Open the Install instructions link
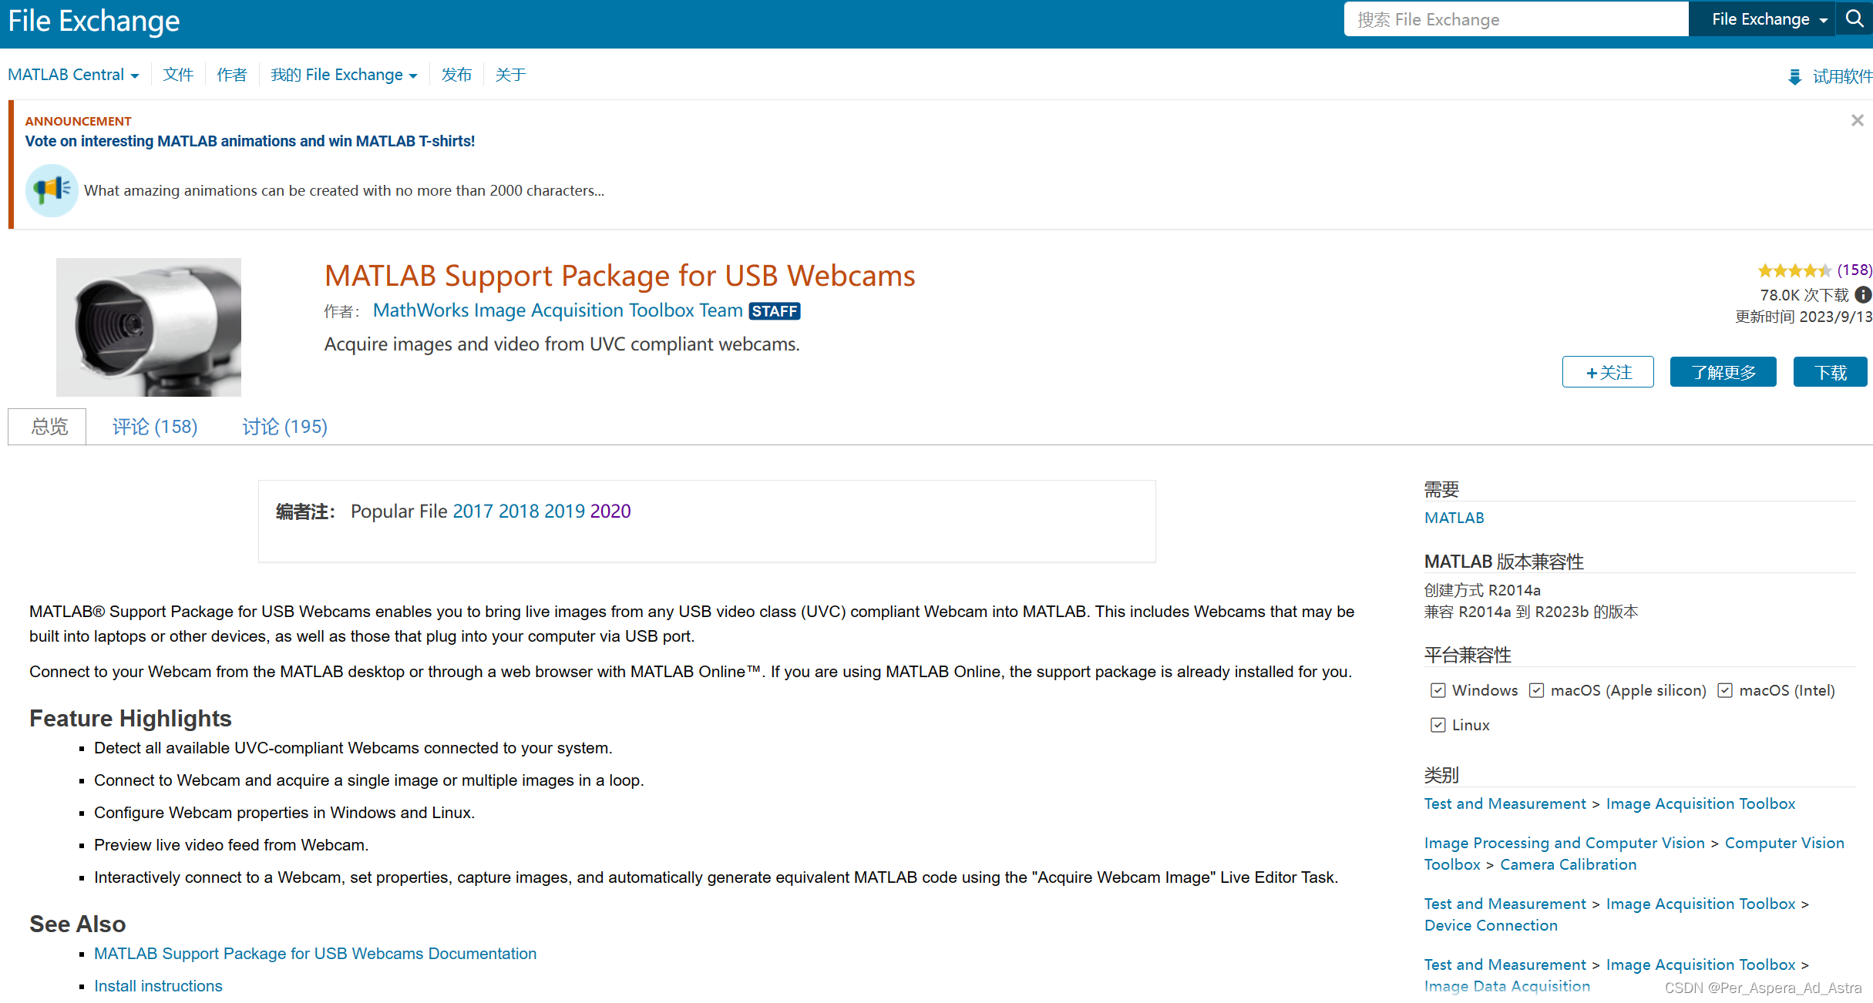Screen dimensions: 1873x1003 [158, 986]
